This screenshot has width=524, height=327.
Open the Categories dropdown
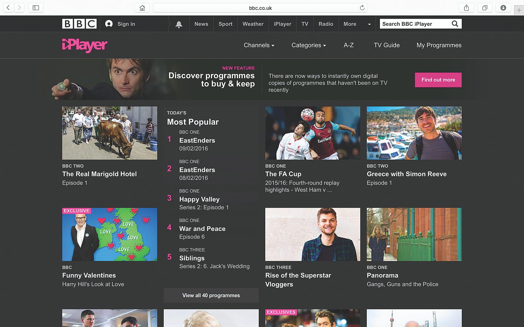click(309, 45)
